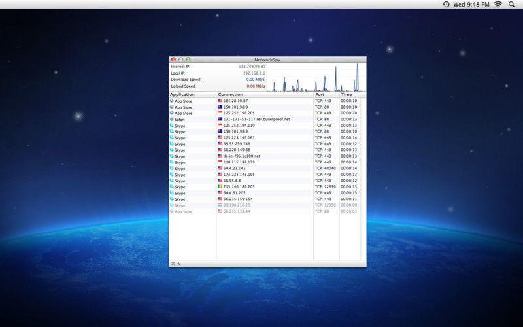Click US flag beside 66.220.149.88

click(220, 150)
